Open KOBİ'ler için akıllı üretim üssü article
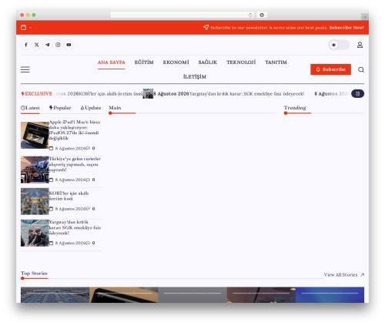The width and height of the screenshot is (385, 326). pos(69,196)
